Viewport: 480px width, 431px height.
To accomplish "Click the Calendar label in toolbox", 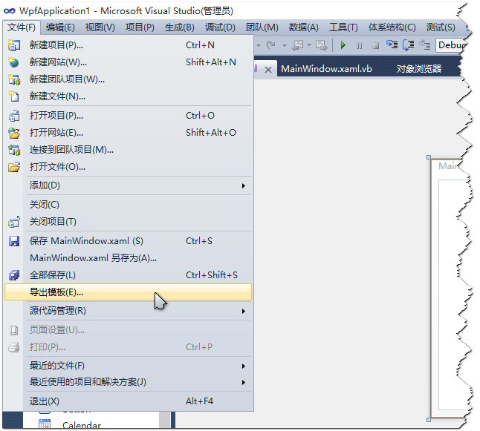I will 82,425.
